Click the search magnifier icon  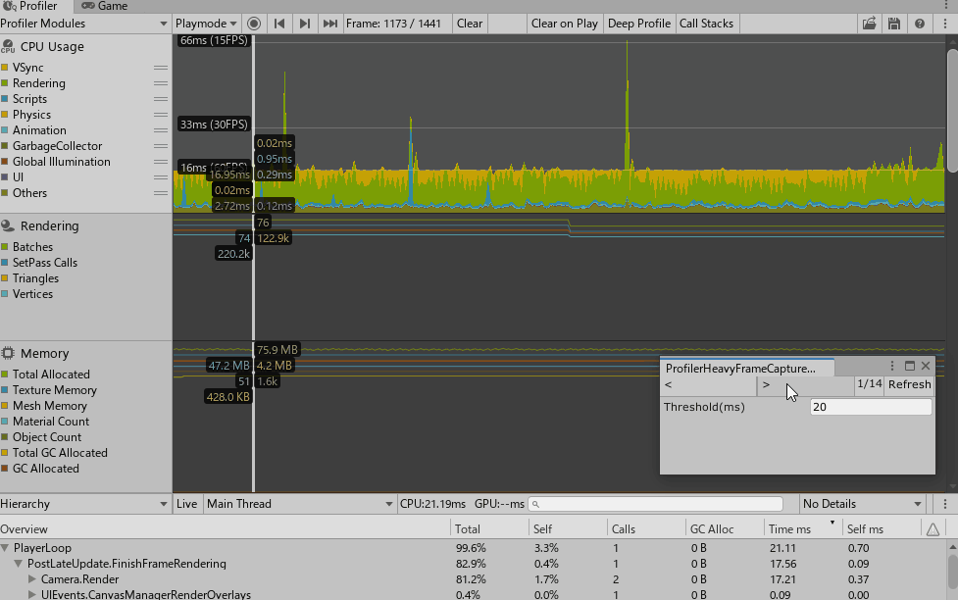(535, 504)
